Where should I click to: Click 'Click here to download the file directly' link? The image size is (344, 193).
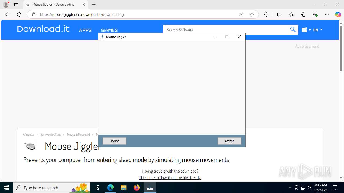tap(170, 177)
